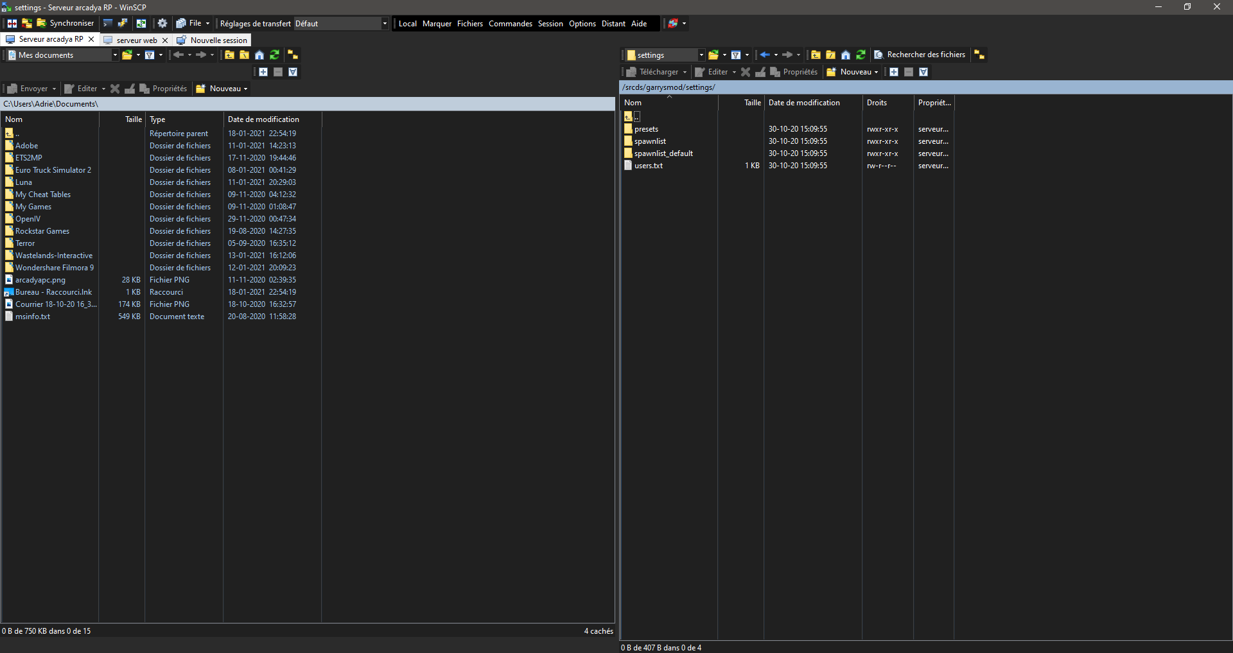This screenshot has width=1233, height=653.
Task: Go to parent directory in remote panel
Action: (x=816, y=55)
